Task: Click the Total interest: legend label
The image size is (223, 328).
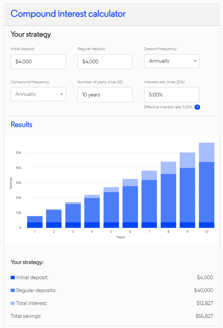Action: coord(31,303)
